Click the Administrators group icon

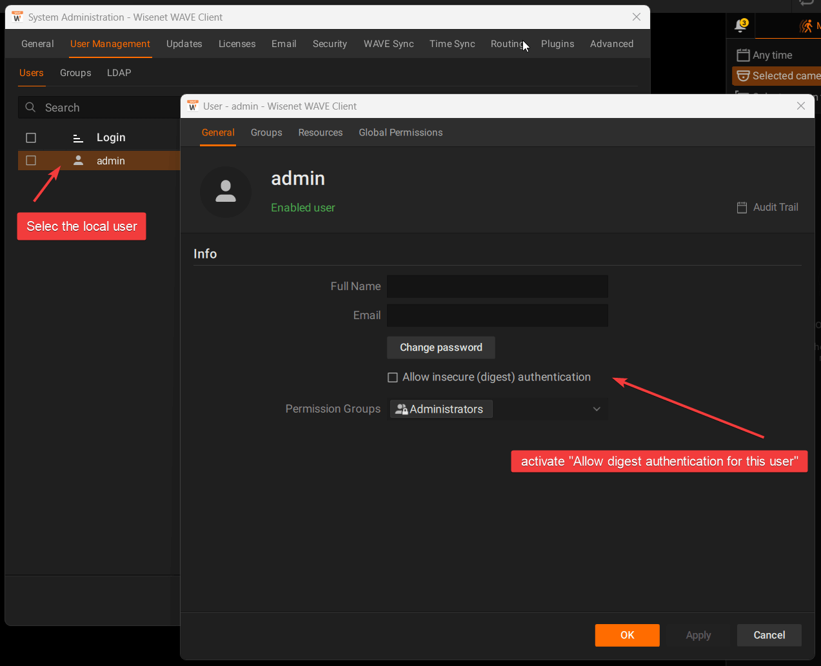click(401, 409)
